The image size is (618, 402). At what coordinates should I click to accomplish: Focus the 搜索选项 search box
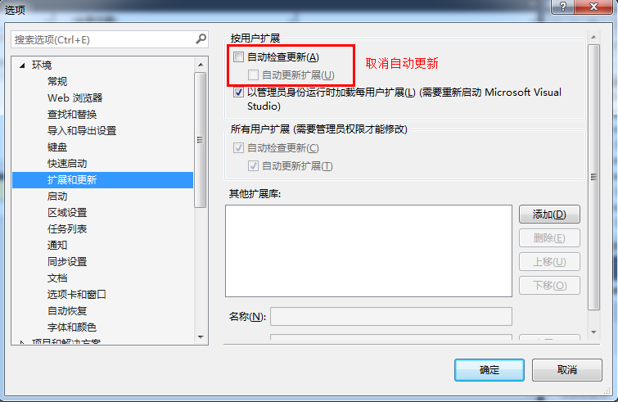point(103,39)
